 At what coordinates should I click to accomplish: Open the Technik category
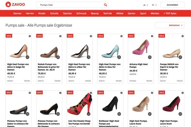107,13
